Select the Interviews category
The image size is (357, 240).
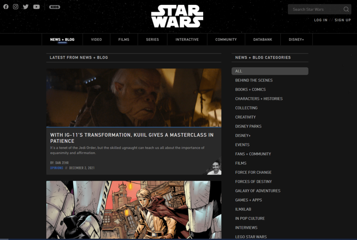(x=246, y=228)
